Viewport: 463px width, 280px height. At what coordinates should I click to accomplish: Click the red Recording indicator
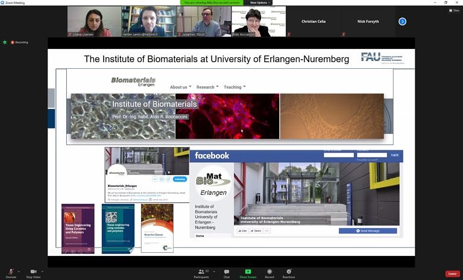(x=19, y=42)
